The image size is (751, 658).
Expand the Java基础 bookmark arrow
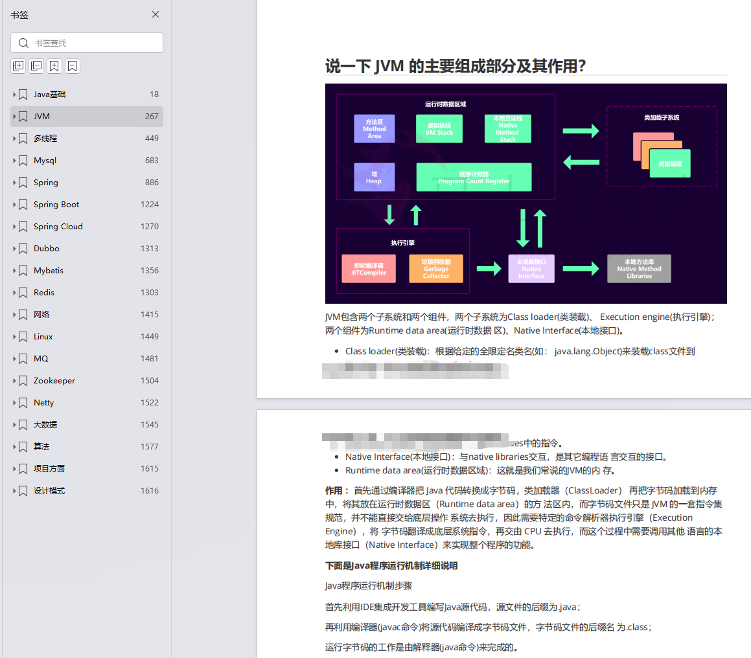tap(14, 95)
